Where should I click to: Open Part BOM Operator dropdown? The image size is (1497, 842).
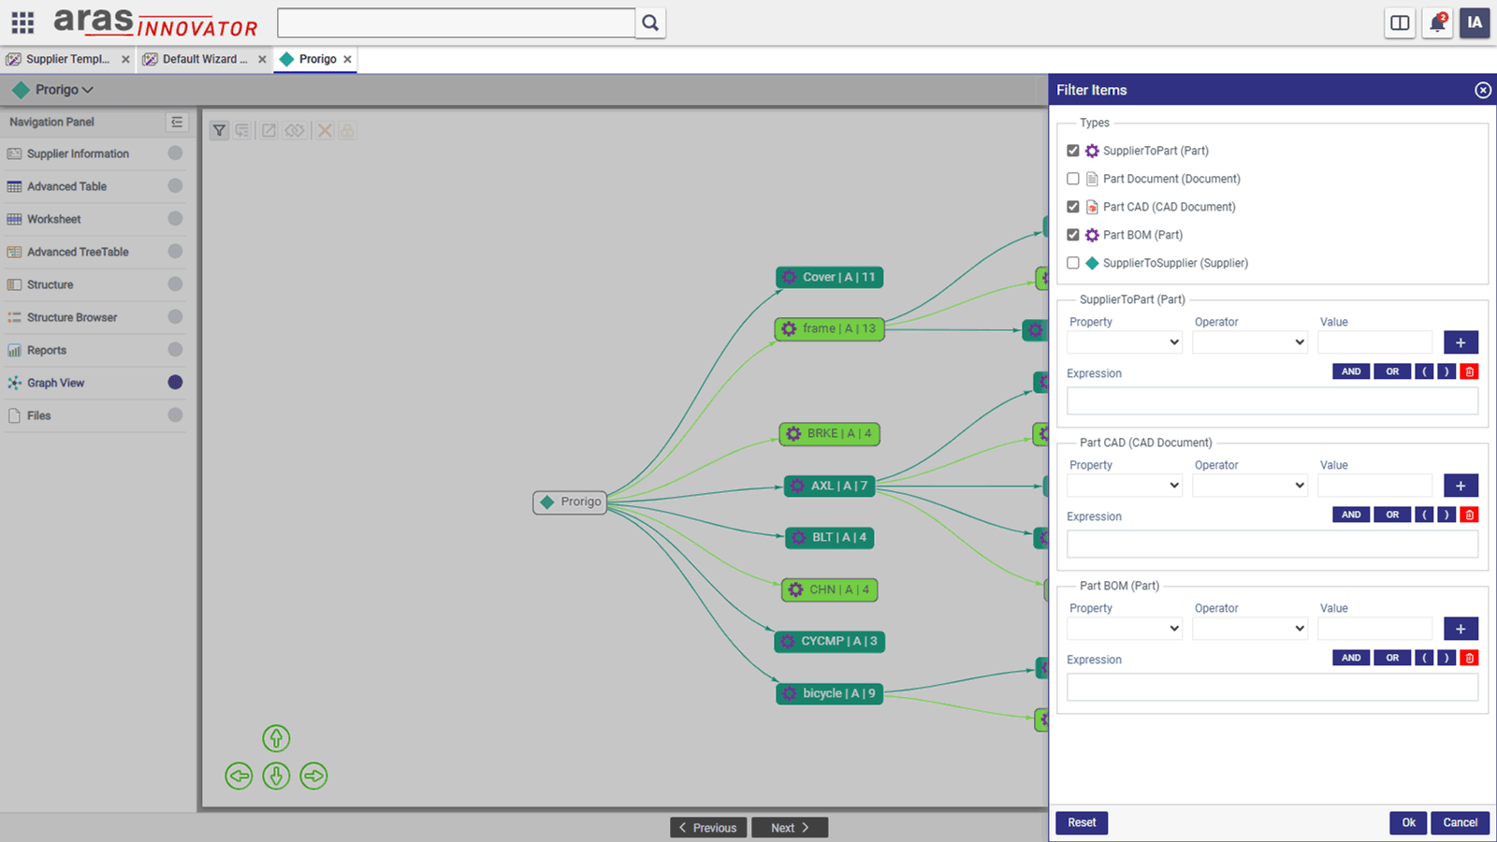(x=1250, y=629)
